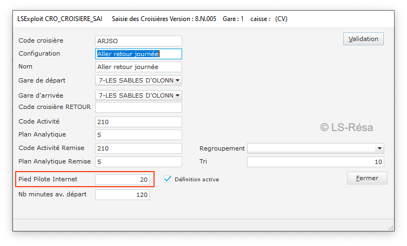Select the Plan Analytique input
The height and width of the screenshot is (246, 407).
pyautogui.click(x=138, y=135)
